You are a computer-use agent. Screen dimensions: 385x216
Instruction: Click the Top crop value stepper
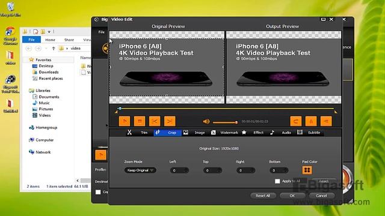tap(219, 170)
